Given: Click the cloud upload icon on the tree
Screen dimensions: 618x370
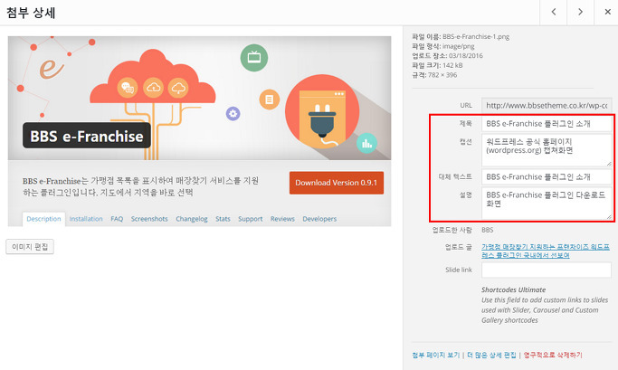Looking at the screenshot, I should (153, 88).
